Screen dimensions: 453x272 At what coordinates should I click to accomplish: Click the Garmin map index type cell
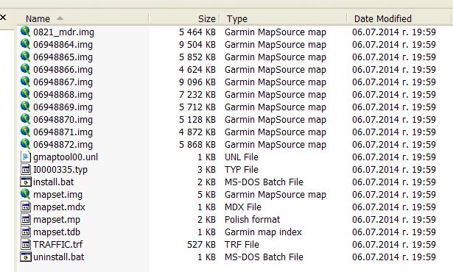tap(263, 232)
